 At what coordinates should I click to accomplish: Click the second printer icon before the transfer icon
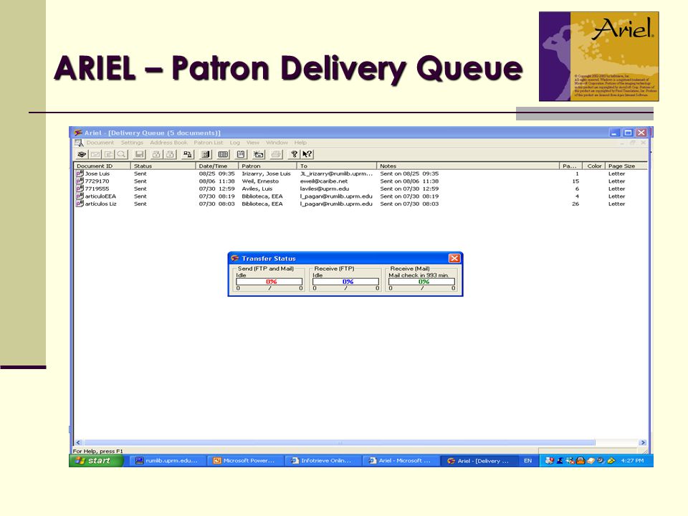[170, 154]
